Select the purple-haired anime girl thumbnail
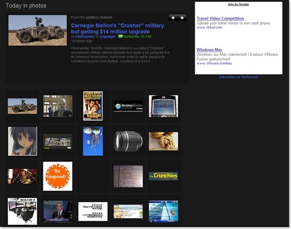 click(x=23, y=141)
